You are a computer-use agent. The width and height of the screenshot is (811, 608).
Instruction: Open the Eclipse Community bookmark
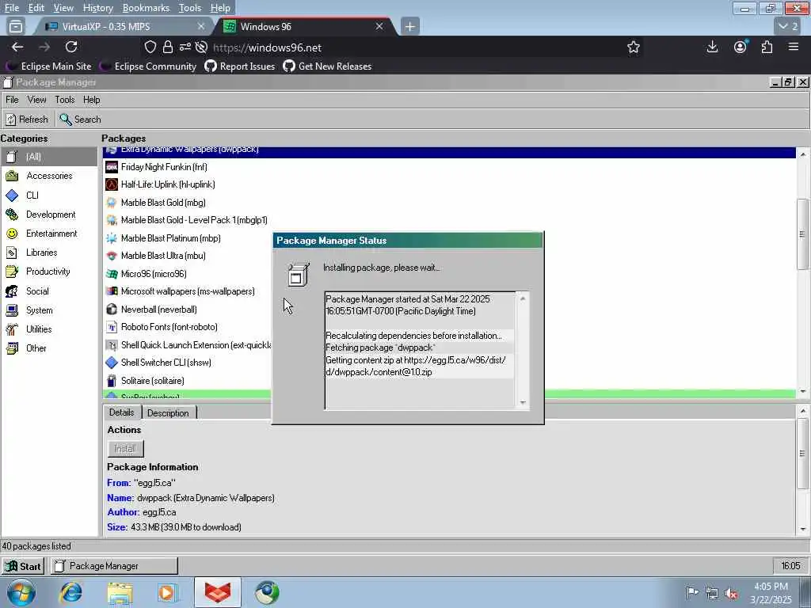[x=148, y=66]
